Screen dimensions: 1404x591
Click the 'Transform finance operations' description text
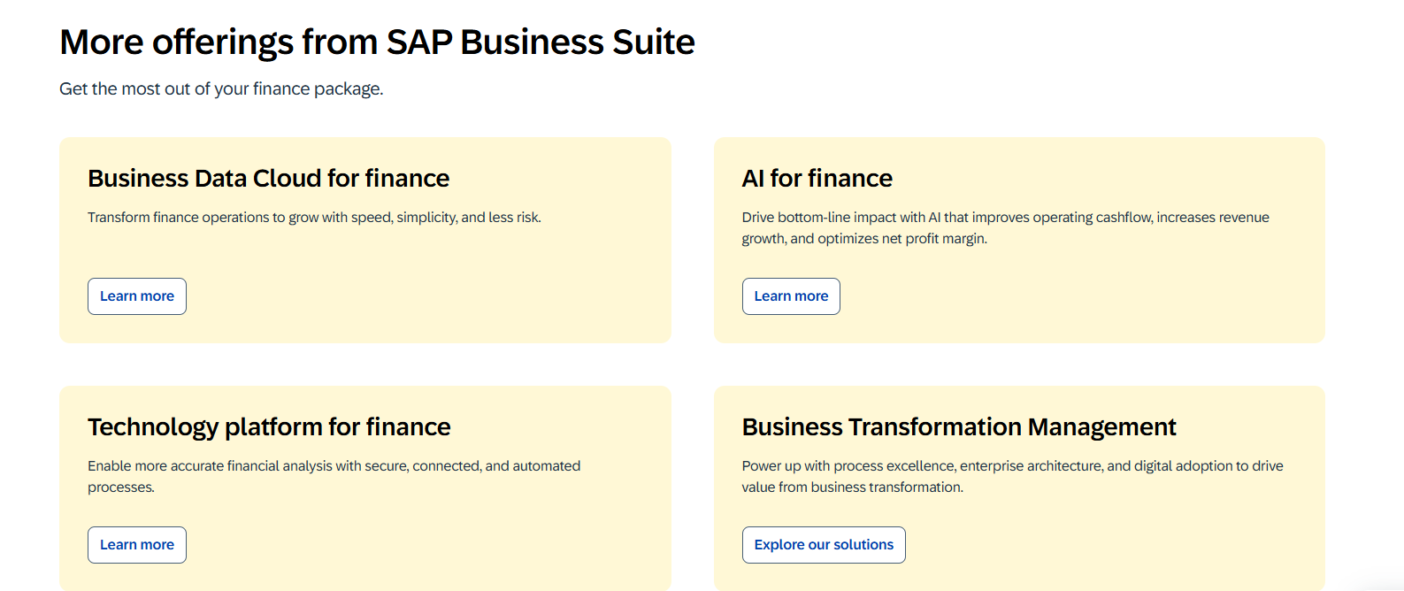point(314,218)
